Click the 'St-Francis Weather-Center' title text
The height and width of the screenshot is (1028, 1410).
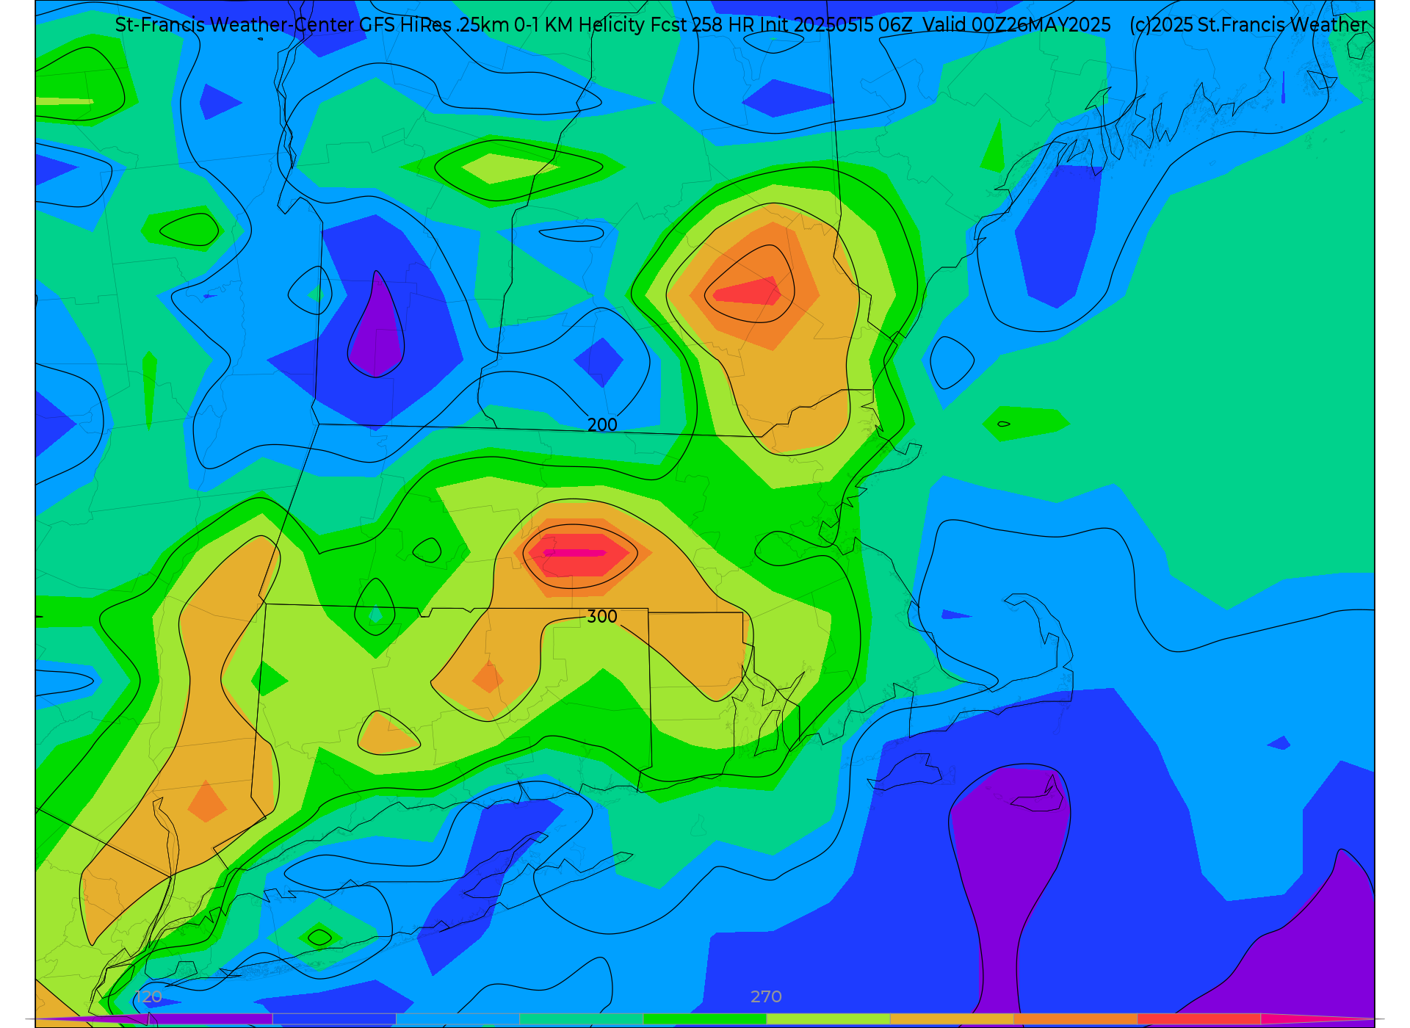click(x=234, y=25)
